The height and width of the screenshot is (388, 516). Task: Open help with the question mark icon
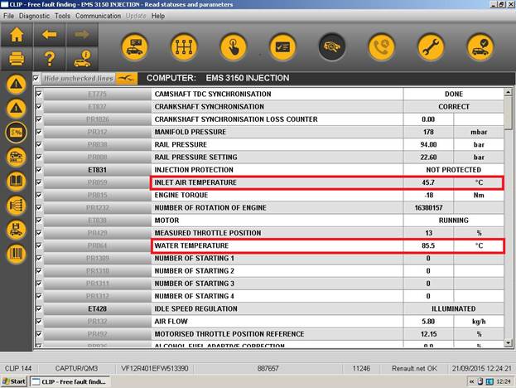(x=49, y=59)
